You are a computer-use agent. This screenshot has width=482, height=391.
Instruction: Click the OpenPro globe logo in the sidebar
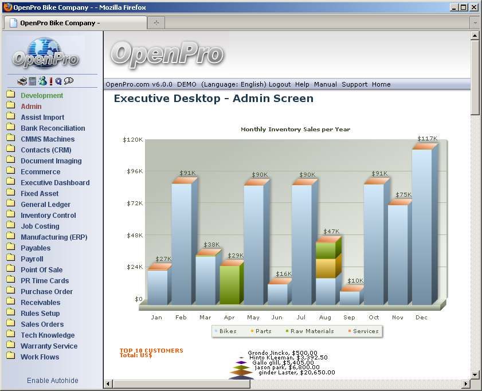pyautogui.click(x=46, y=53)
